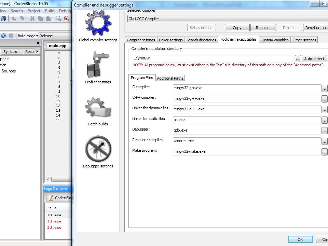The image size is (328, 246).
Task: Click the Cut scissors toolbar icon
Action: click(32, 18)
